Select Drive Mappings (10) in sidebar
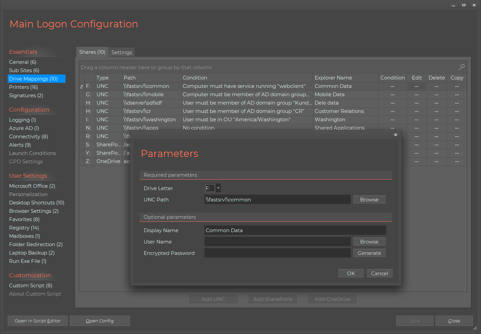The image size is (481, 334). [x=36, y=78]
